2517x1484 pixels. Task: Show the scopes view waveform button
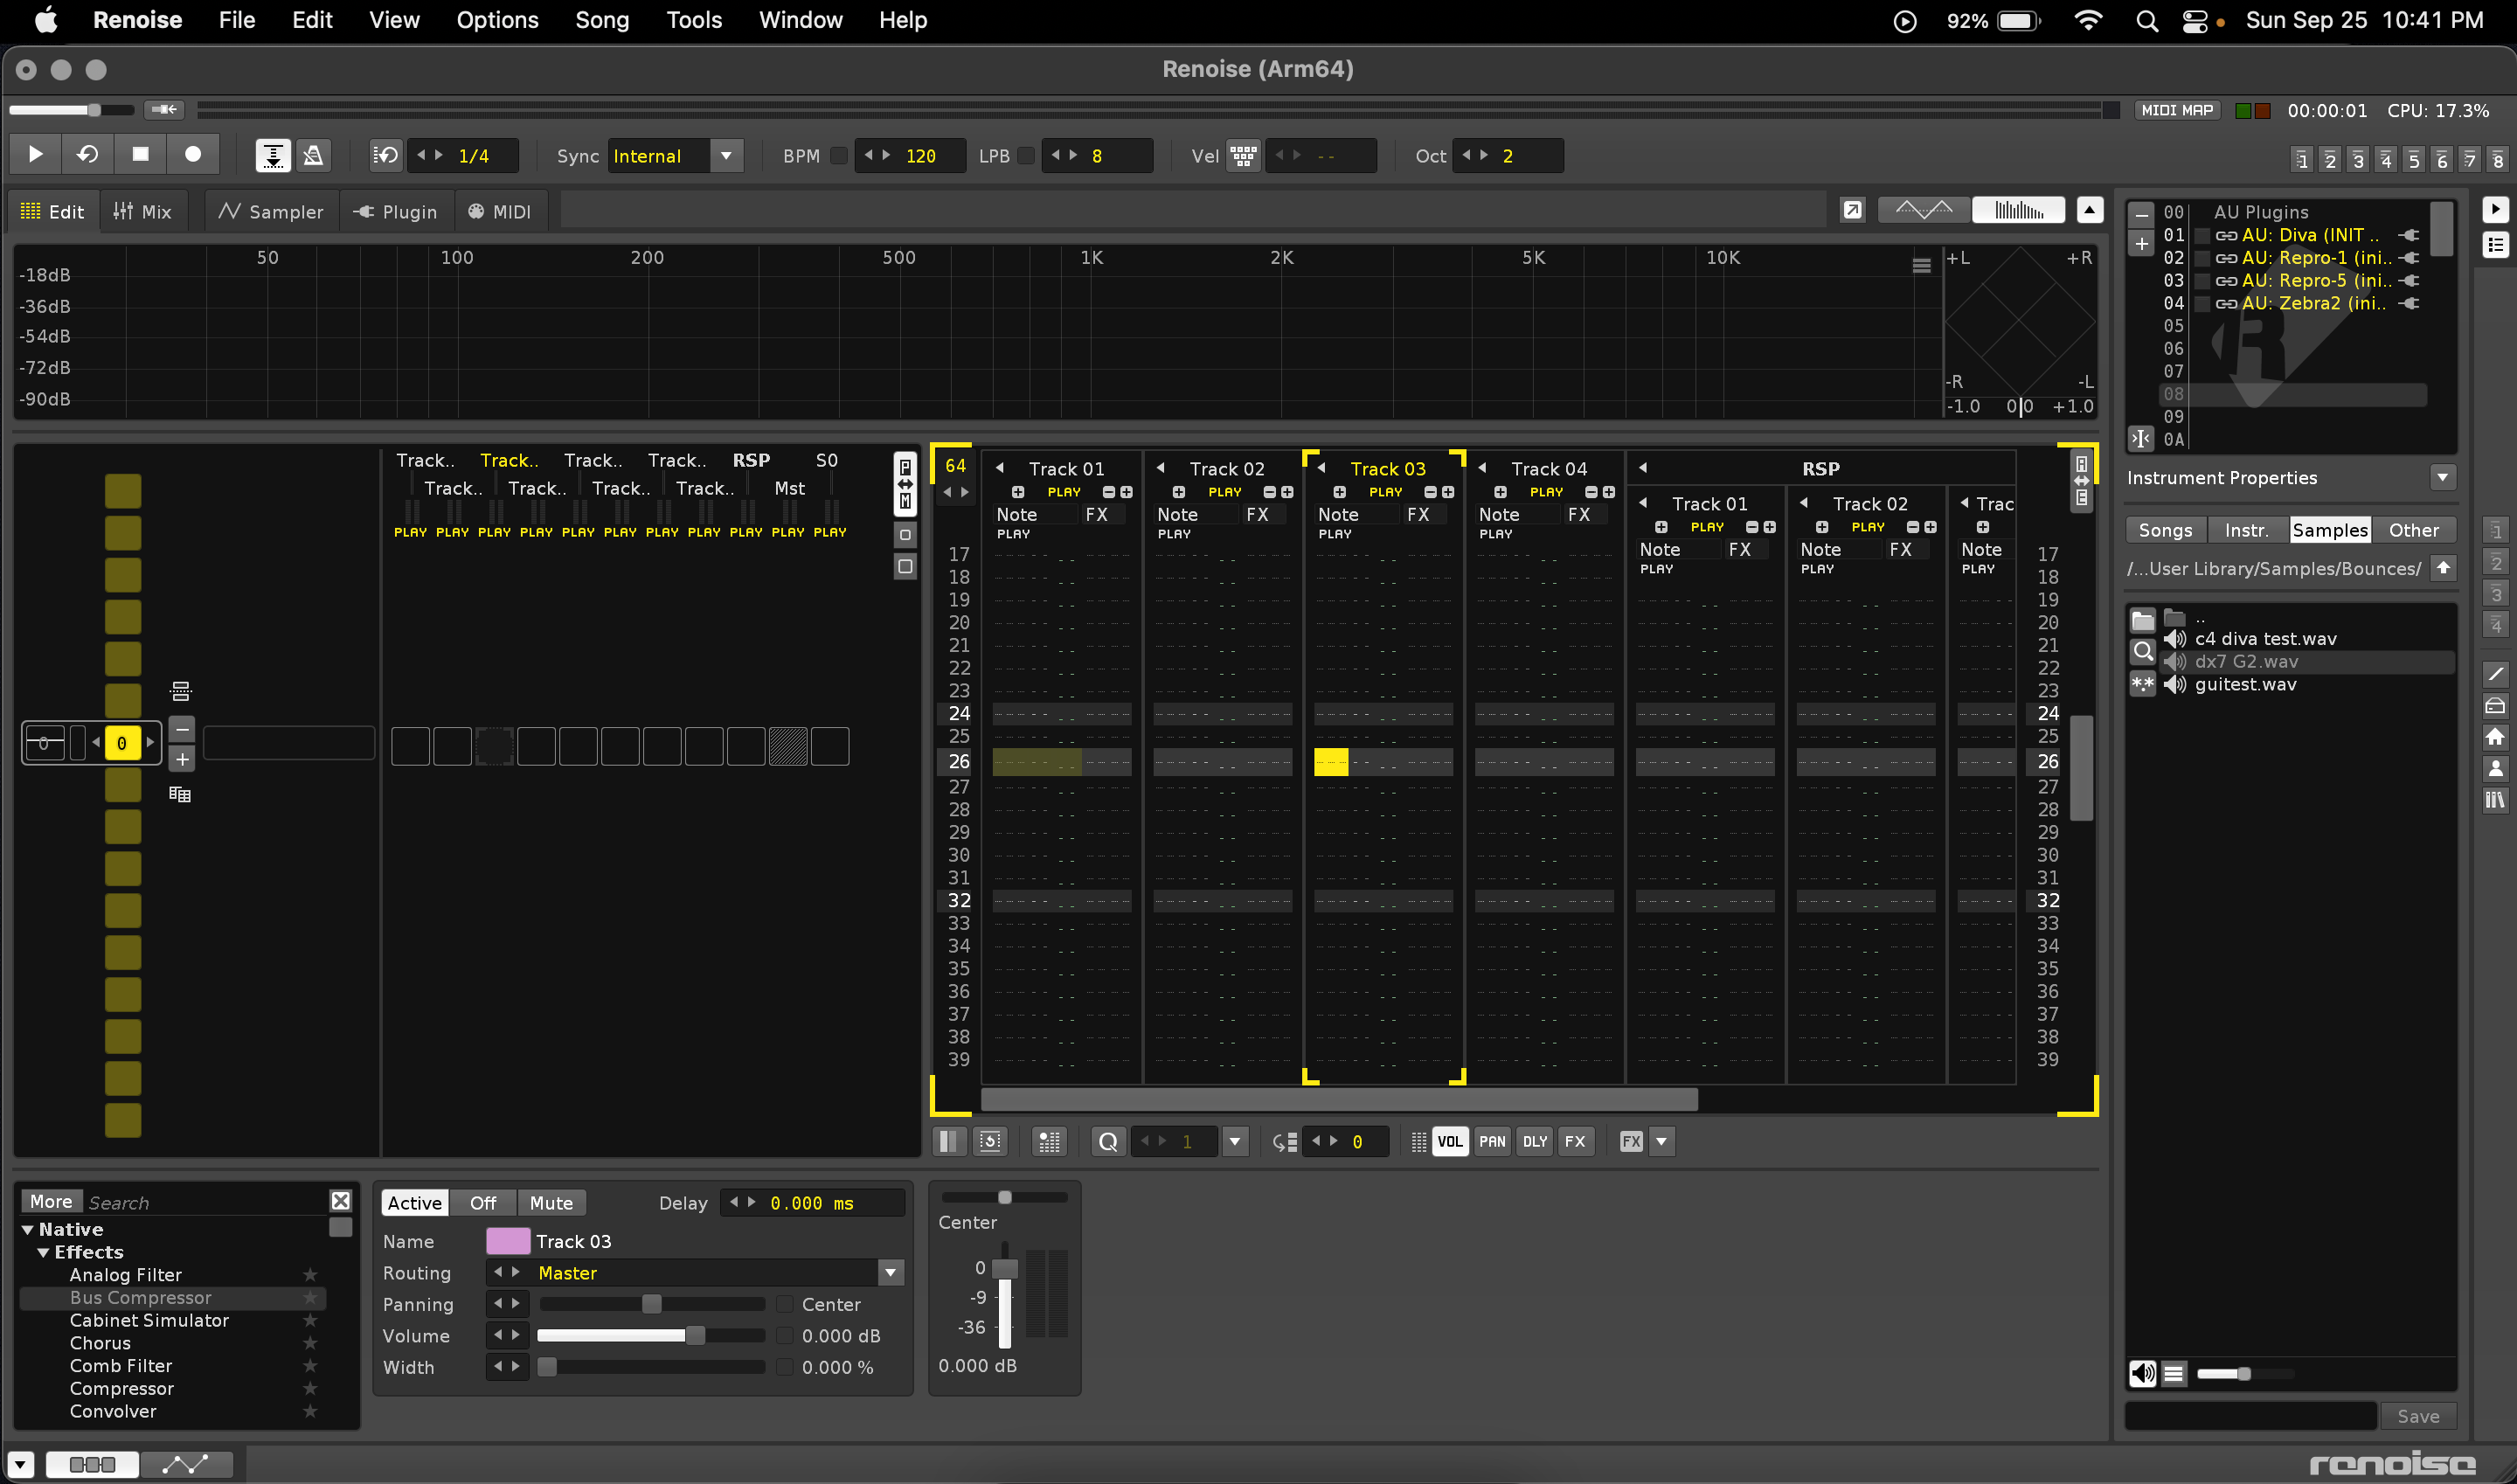point(1924,210)
